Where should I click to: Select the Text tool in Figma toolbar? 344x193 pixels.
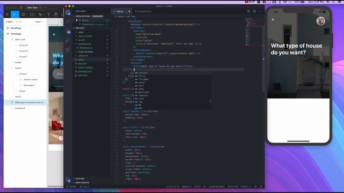48,14
